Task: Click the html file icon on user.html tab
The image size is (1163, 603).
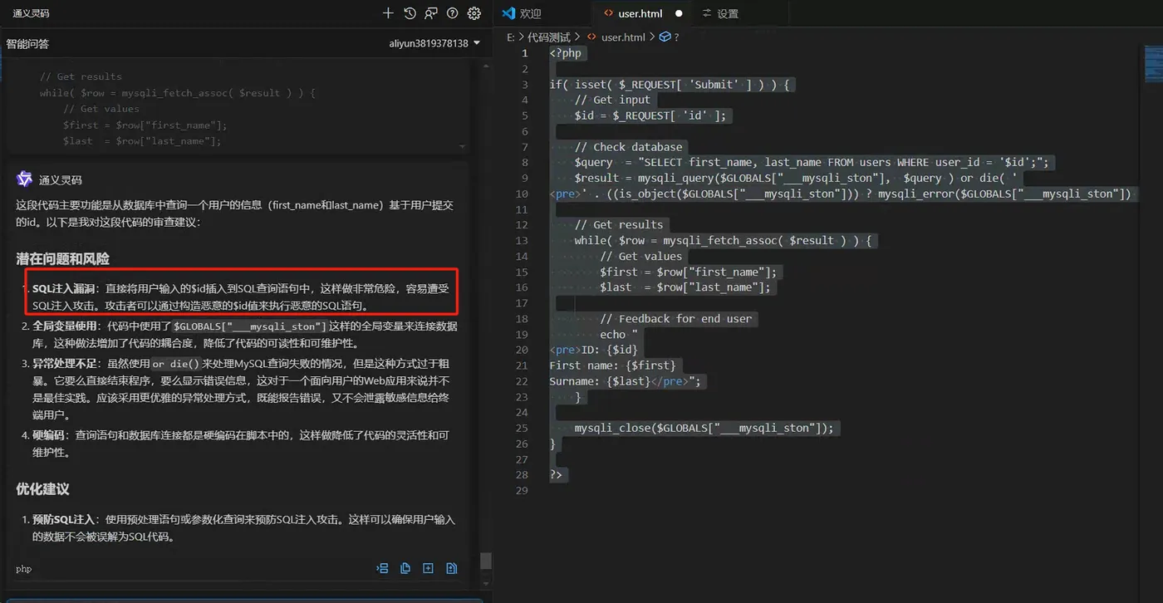Action: pos(607,13)
